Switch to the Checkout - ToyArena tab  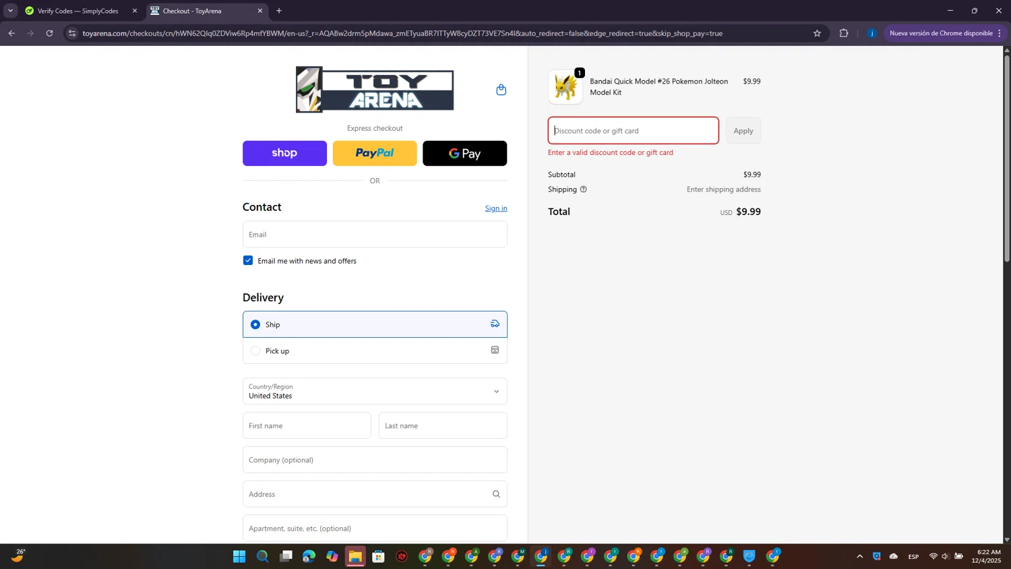click(x=206, y=11)
